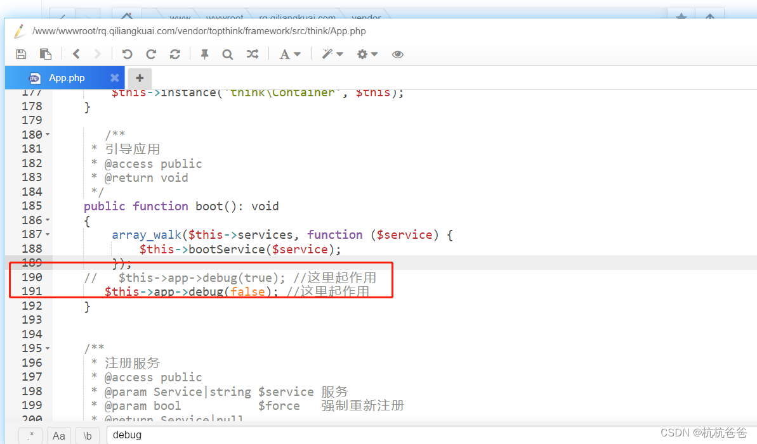Toggle preview with the eye icon

pos(398,54)
